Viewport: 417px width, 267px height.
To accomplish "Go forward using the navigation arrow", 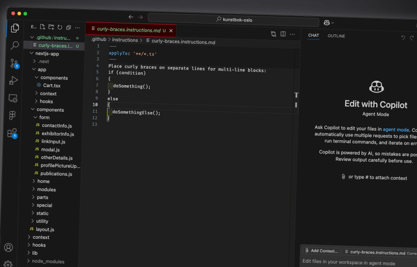I will [140, 17].
